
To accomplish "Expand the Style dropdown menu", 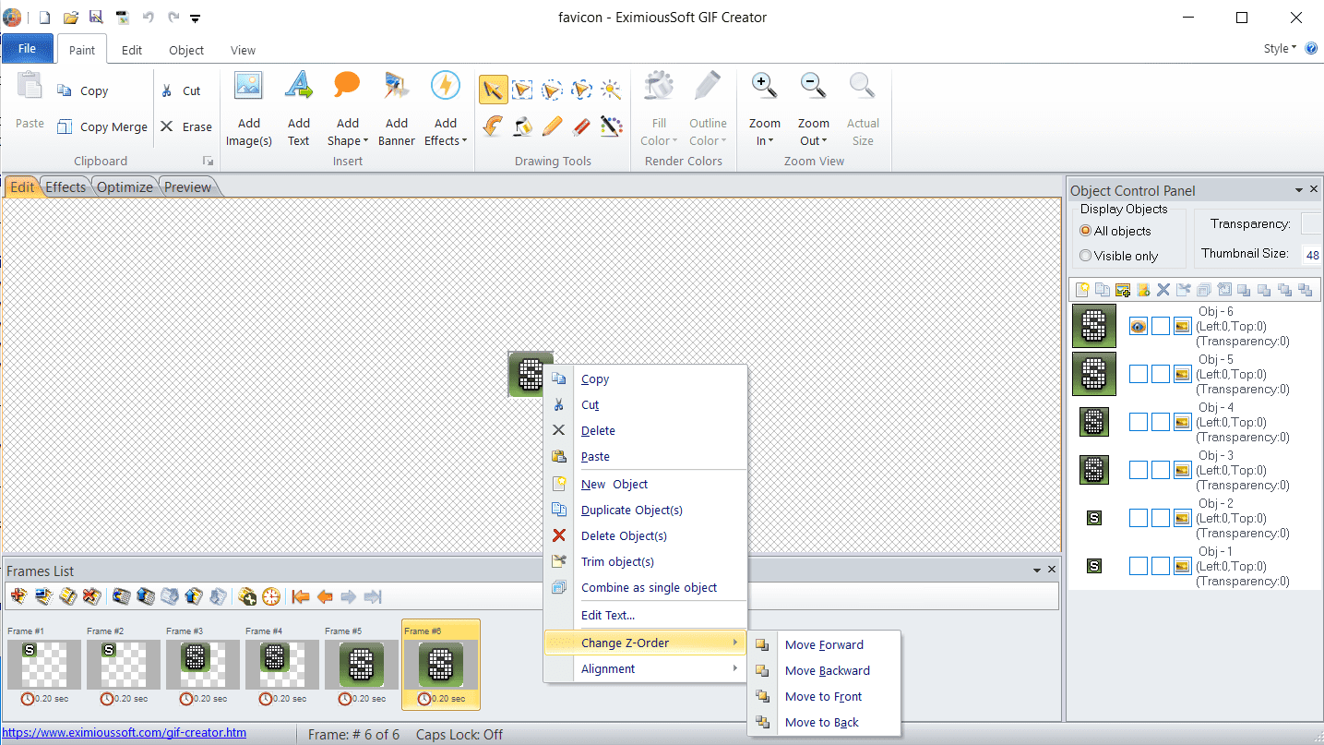I will coord(1280,49).
